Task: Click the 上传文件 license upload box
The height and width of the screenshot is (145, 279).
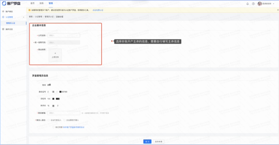Action: pyautogui.click(x=55, y=55)
